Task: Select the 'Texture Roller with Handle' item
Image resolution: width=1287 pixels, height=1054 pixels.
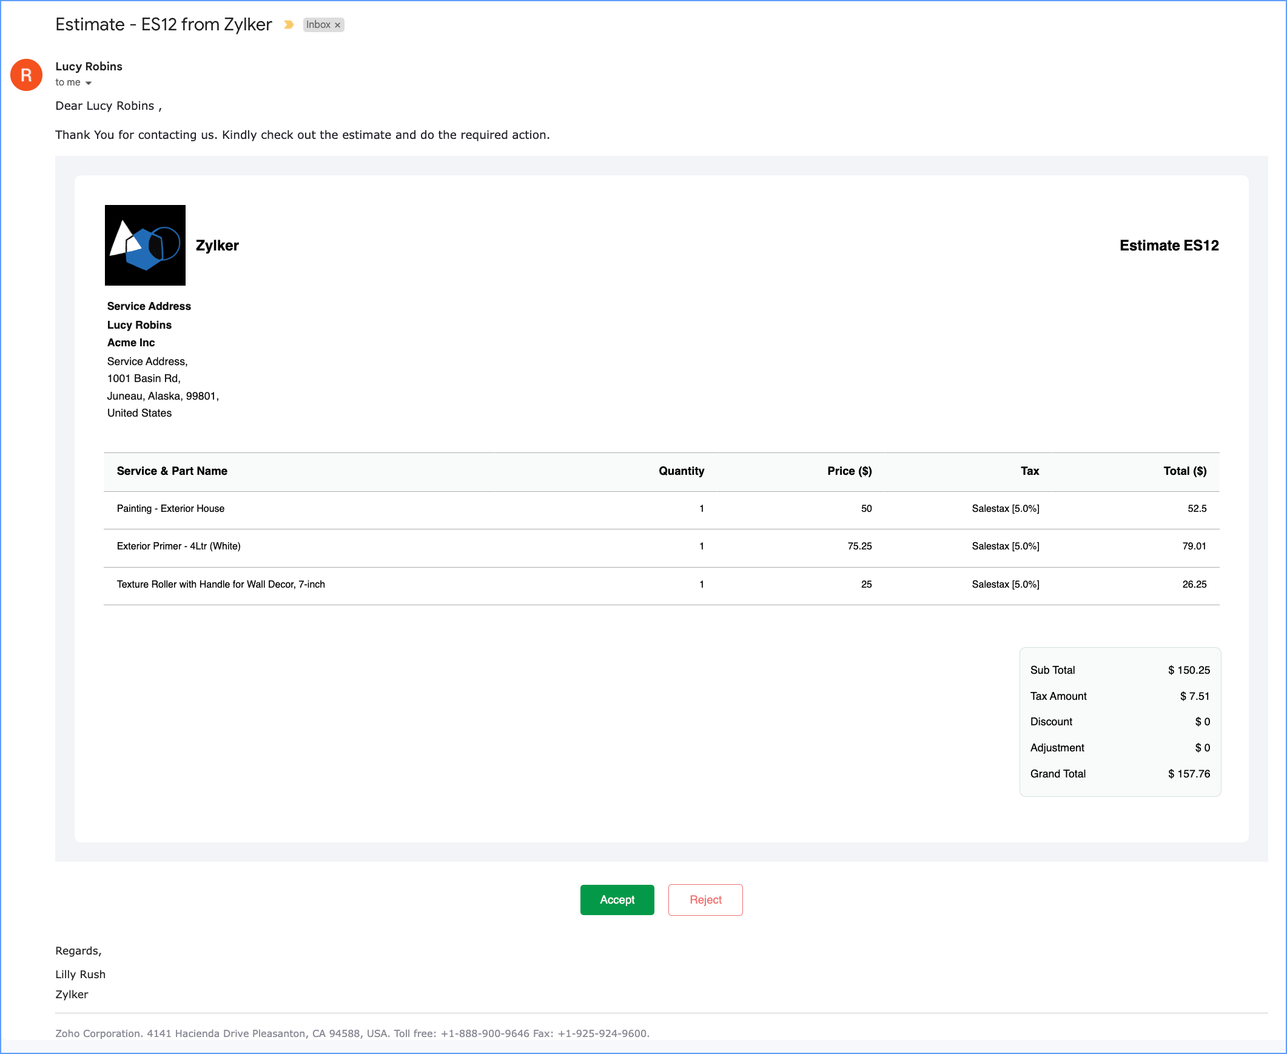Action: (x=221, y=585)
